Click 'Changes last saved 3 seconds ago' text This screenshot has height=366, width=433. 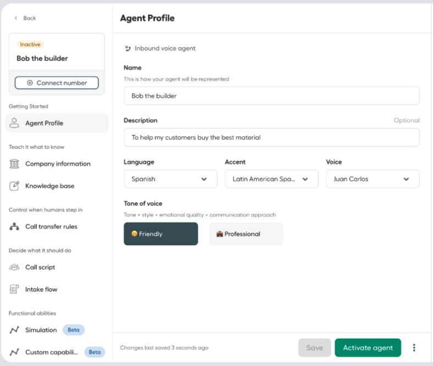164,347
